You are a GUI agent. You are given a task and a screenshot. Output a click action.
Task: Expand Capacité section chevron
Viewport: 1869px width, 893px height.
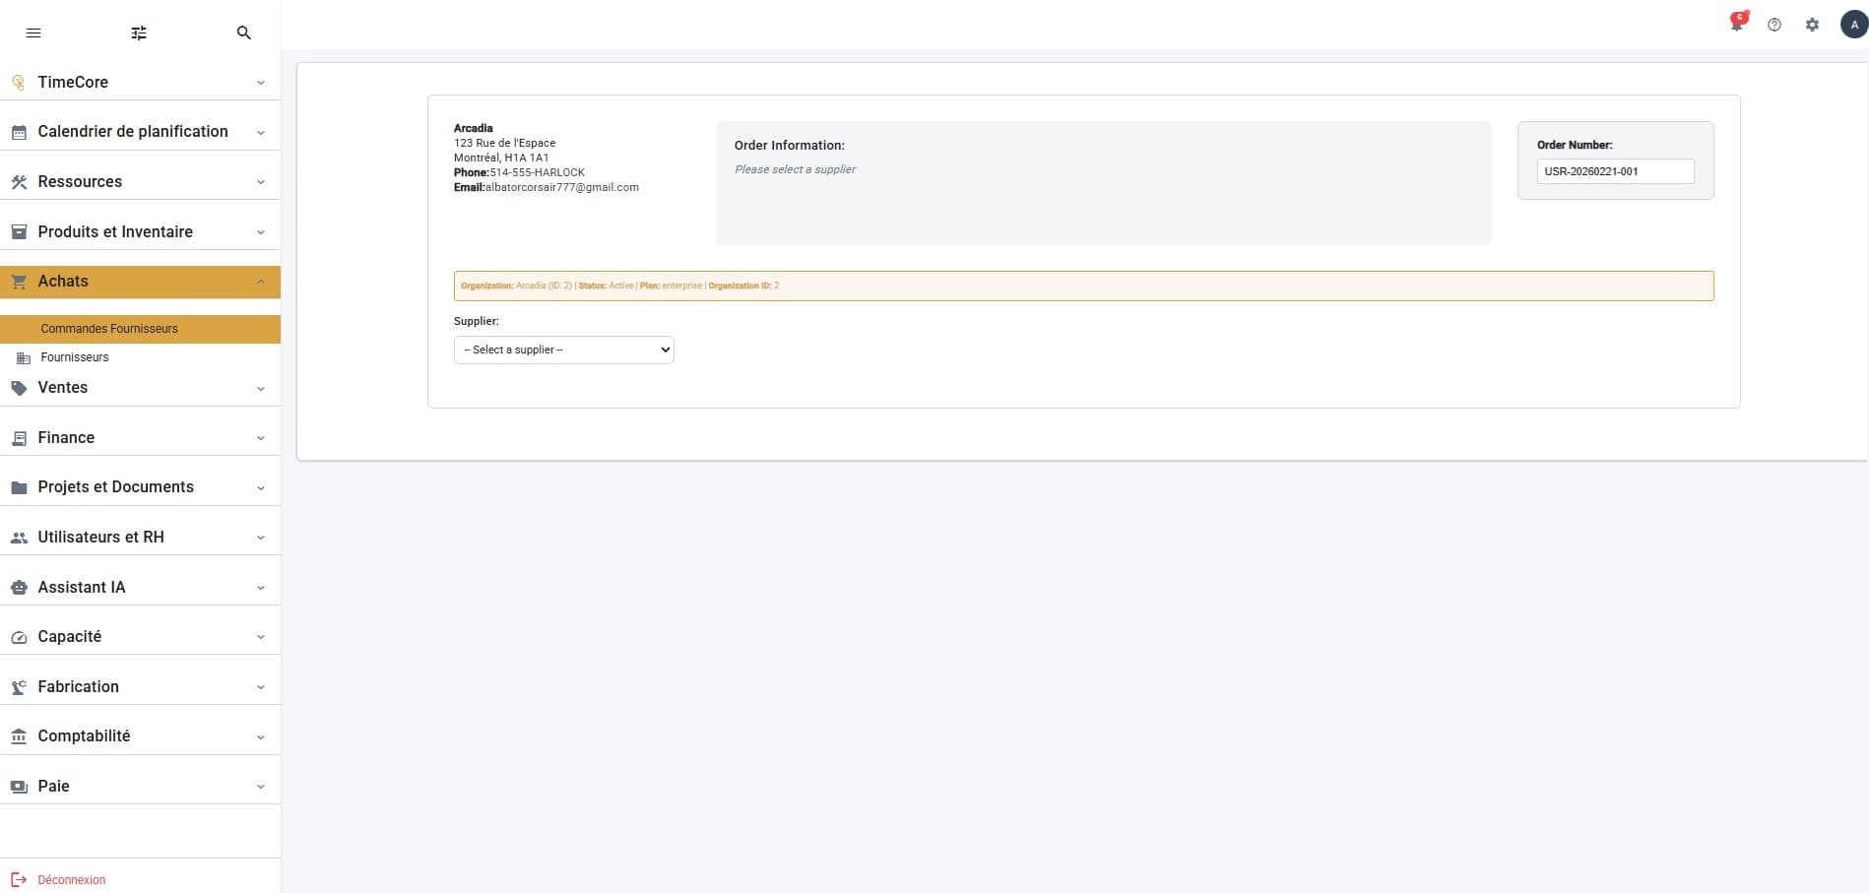[261, 637]
